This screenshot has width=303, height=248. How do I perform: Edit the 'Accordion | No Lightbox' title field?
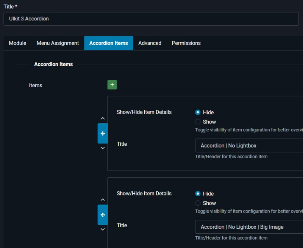pyautogui.click(x=248, y=146)
